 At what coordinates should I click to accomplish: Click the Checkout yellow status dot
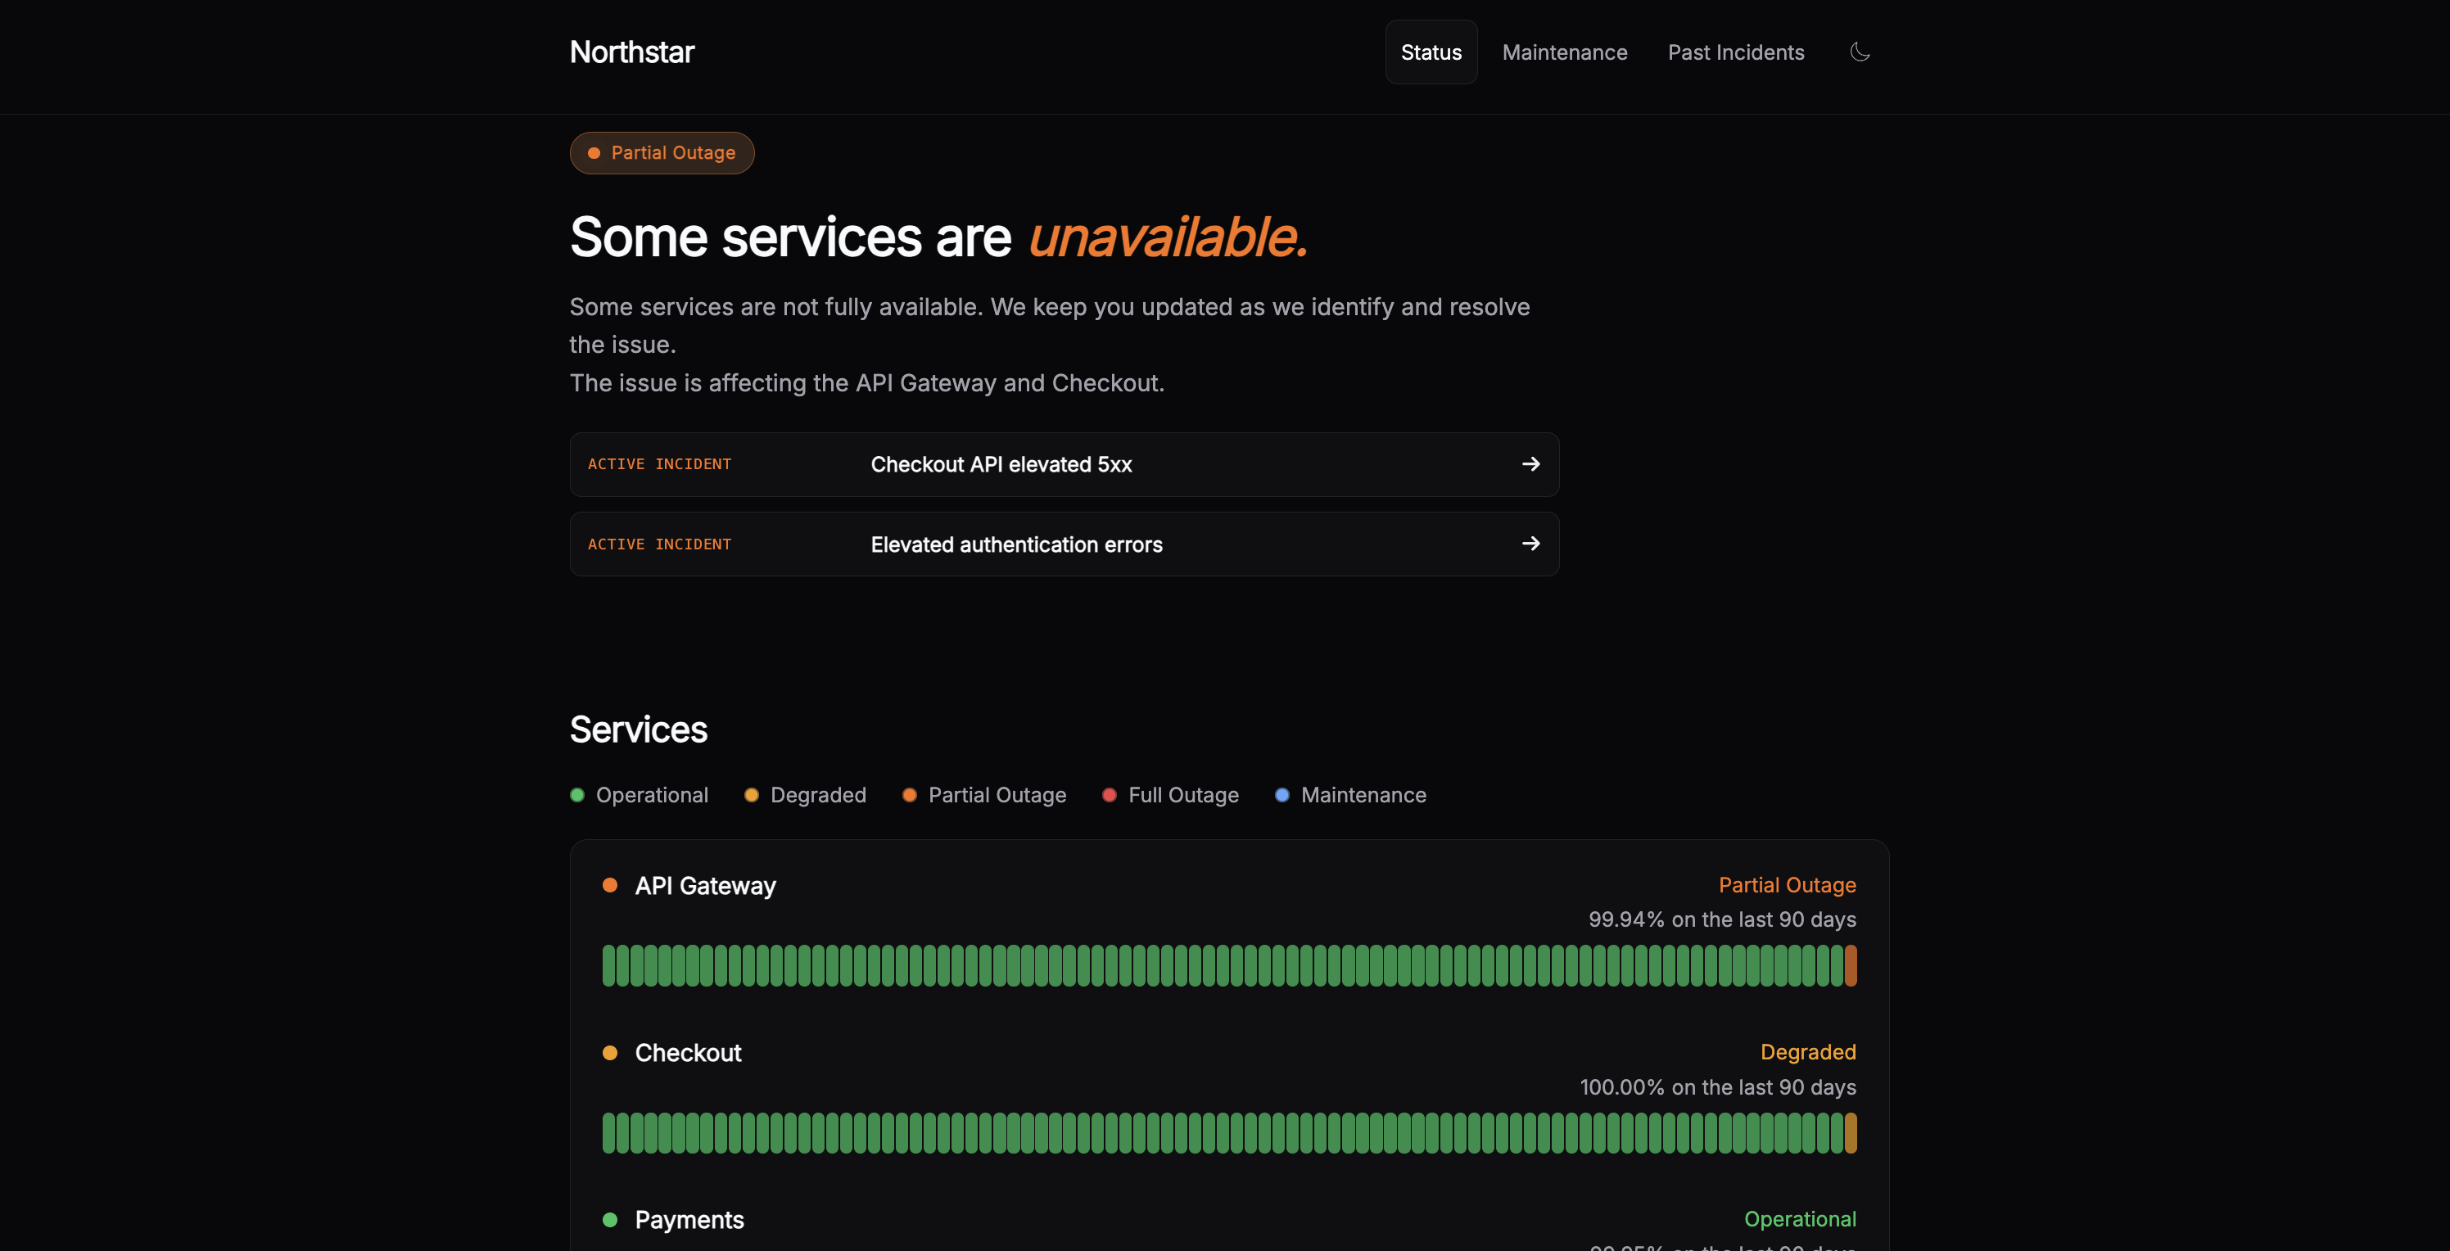pyautogui.click(x=610, y=1052)
